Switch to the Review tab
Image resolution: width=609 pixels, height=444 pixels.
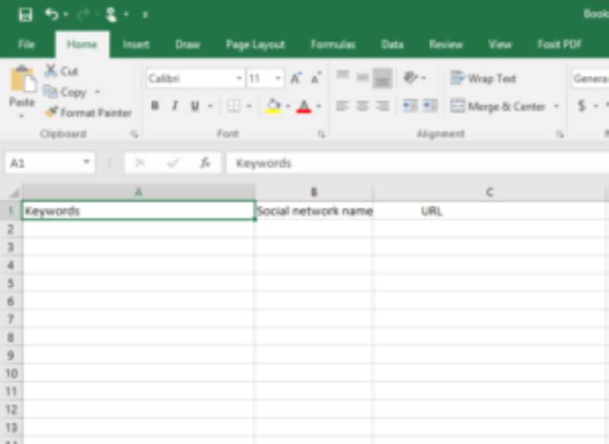click(x=446, y=44)
